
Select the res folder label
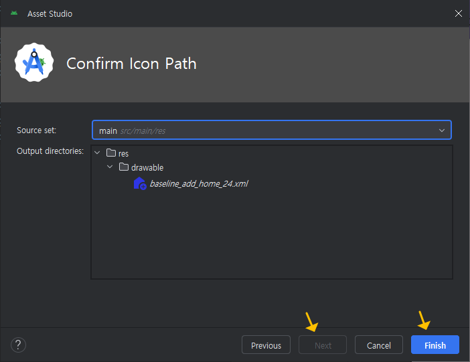coord(123,153)
